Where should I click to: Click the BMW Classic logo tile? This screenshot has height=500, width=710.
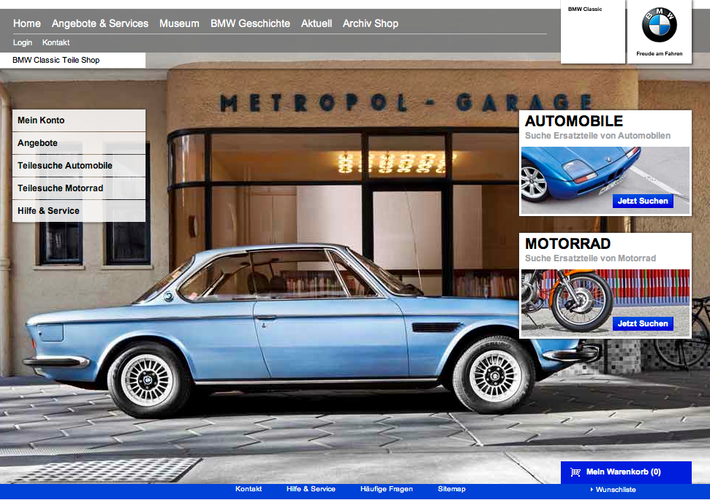(592, 32)
